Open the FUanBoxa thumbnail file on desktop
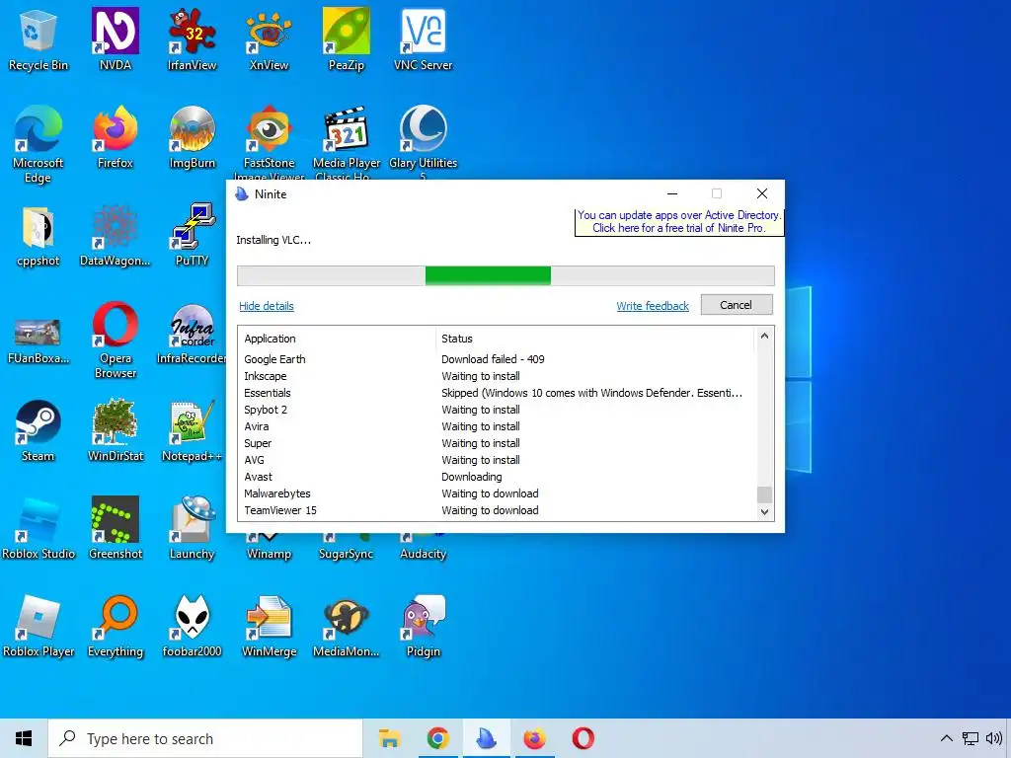 coord(39,341)
